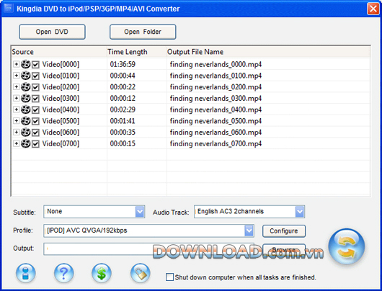Uncheck the Video[0000] checkbox
Image resolution: width=382 pixels, height=291 pixels.
pos(35,65)
